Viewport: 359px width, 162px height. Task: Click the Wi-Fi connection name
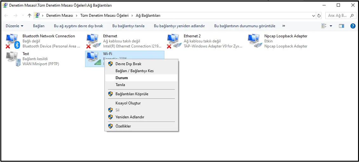[108, 54]
